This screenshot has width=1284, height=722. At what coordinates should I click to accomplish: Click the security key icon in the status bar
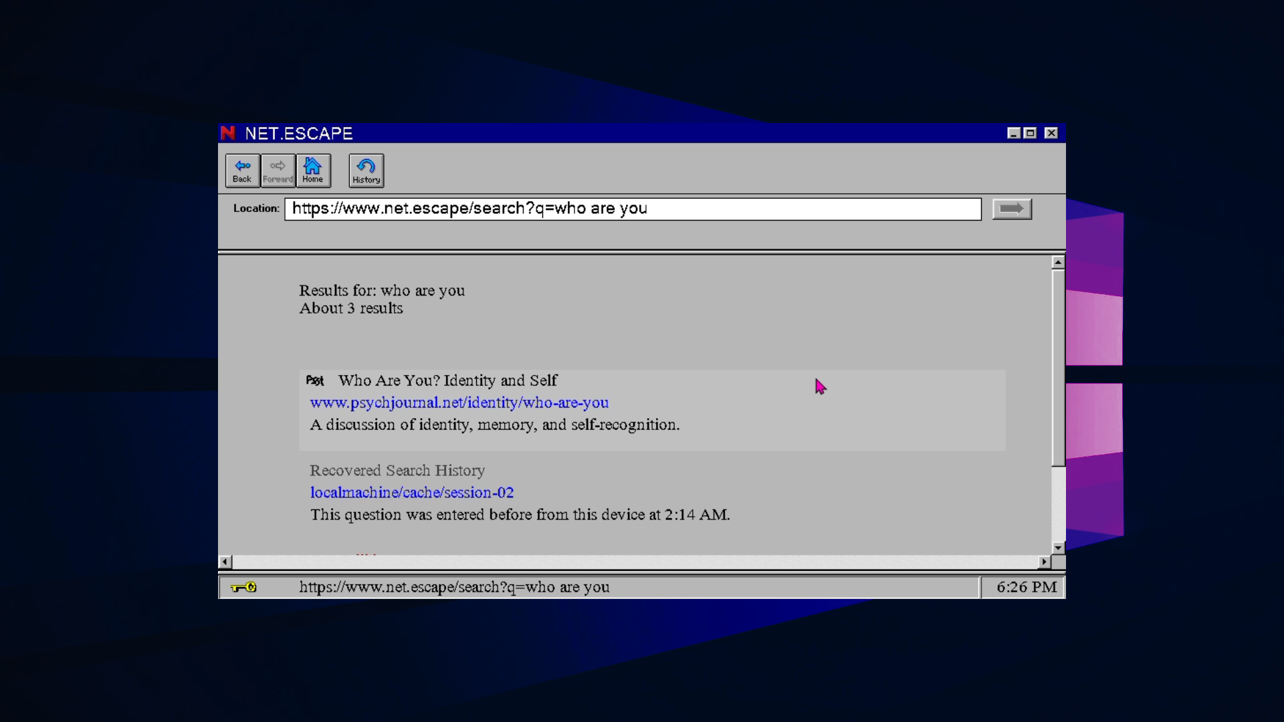pos(243,588)
